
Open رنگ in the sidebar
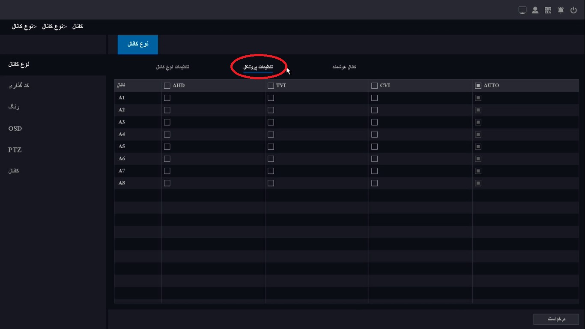pos(14,107)
